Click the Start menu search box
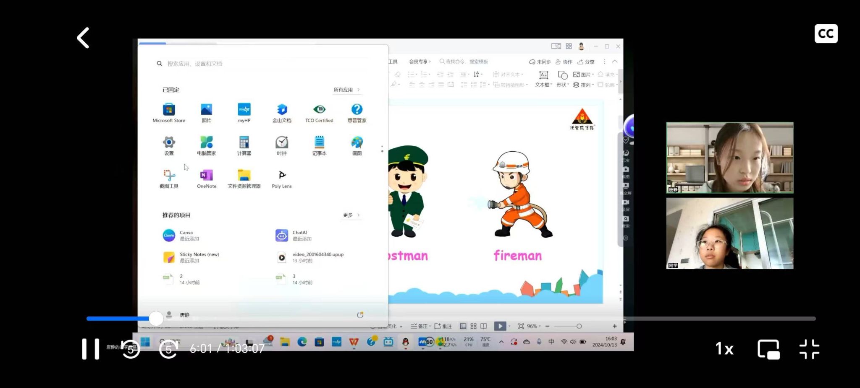This screenshot has width=860, height=388. 260,64
